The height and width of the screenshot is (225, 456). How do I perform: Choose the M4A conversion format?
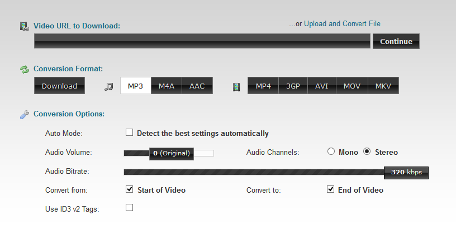167,86
